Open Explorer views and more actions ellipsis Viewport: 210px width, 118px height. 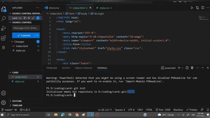[x=38, y=8]
